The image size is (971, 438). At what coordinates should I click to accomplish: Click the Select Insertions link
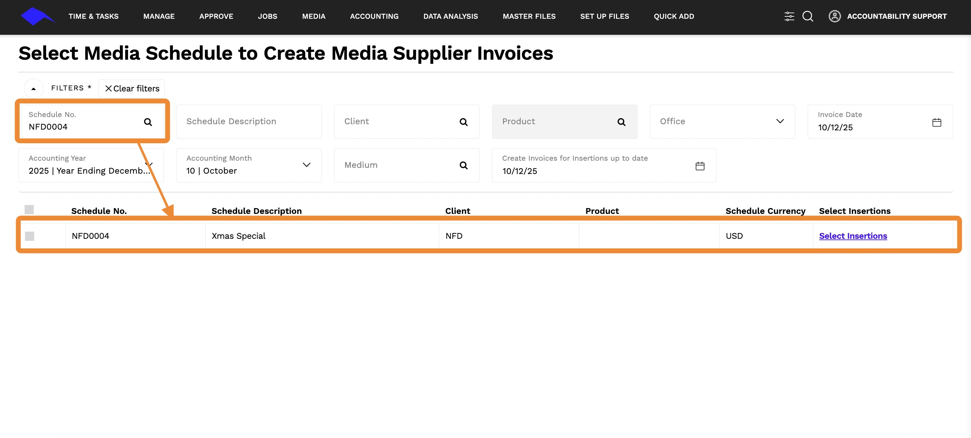tap(853, 236)
